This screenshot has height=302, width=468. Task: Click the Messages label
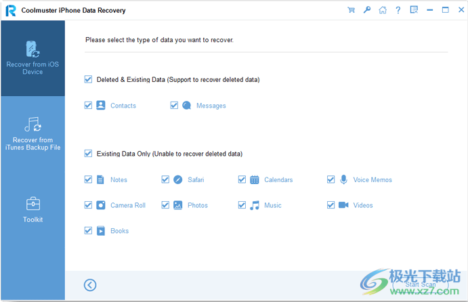[x=211, y=106]
